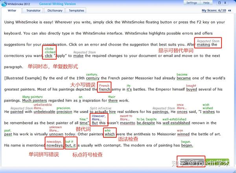Viewport: 236px width, 173px height.
Task: Click the underlined word 'there'
Action: (113, 100)
